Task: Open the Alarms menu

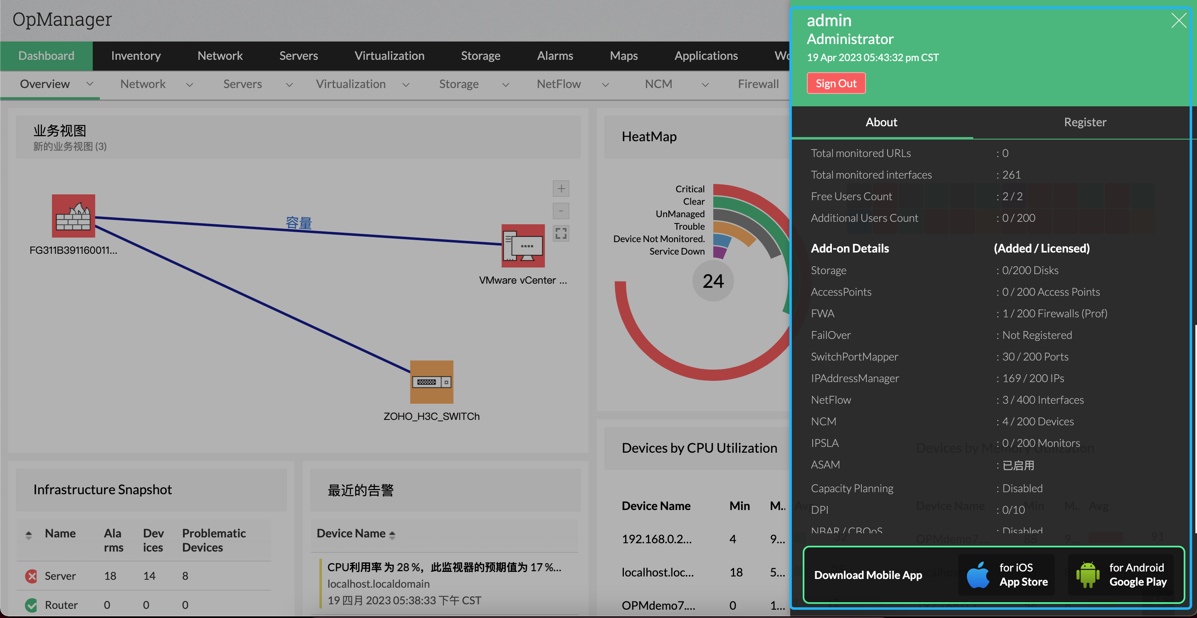Action: click(x=555, y=56)
